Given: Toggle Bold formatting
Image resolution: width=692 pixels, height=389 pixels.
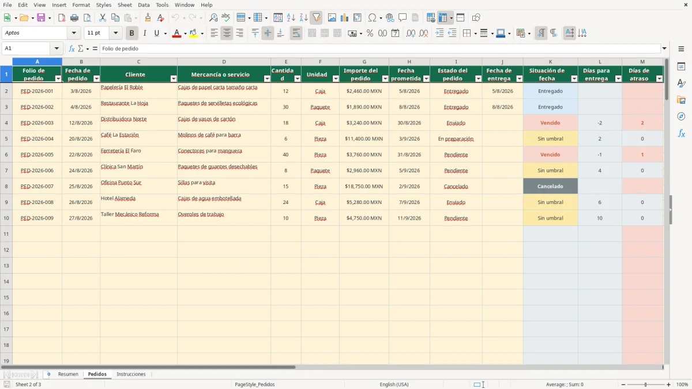Looking at the screenshot, I should pyautogui.click(x=132, y=33).
